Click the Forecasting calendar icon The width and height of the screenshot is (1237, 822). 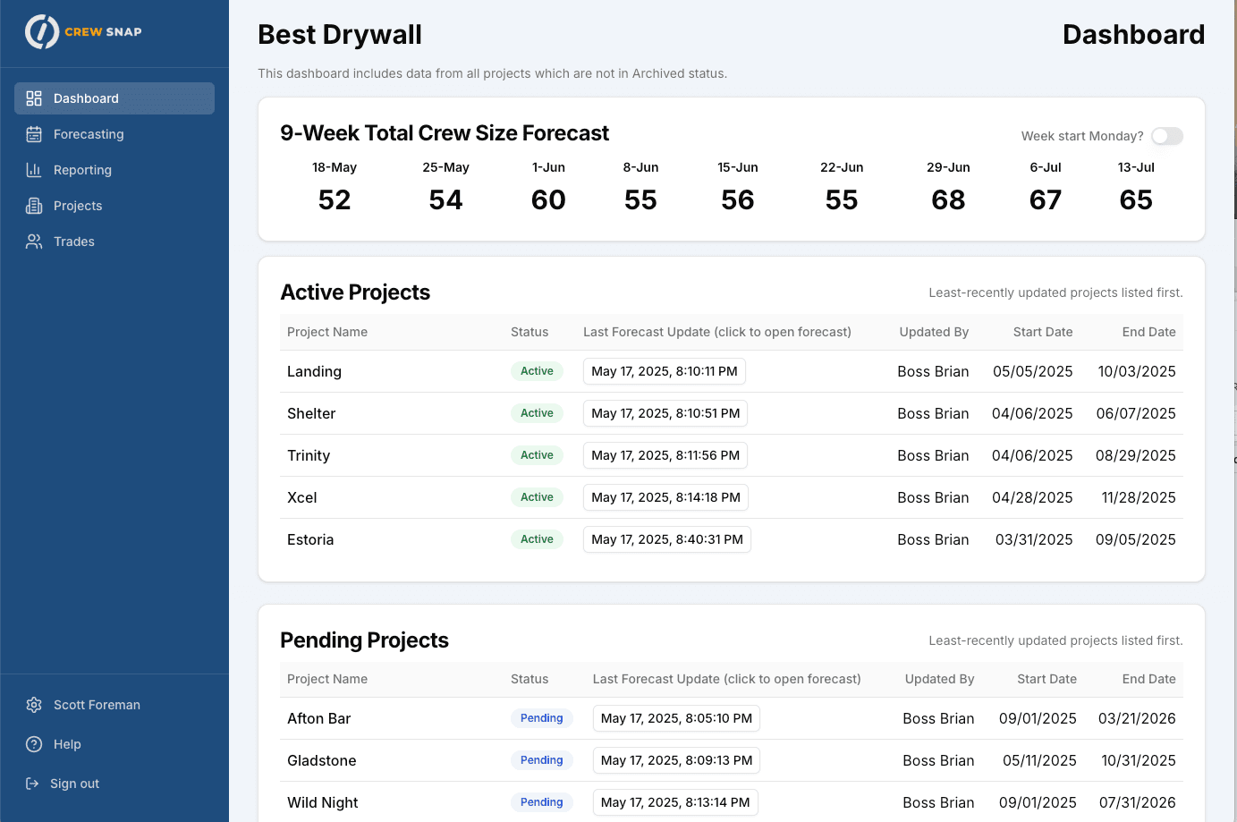[34, 134]
